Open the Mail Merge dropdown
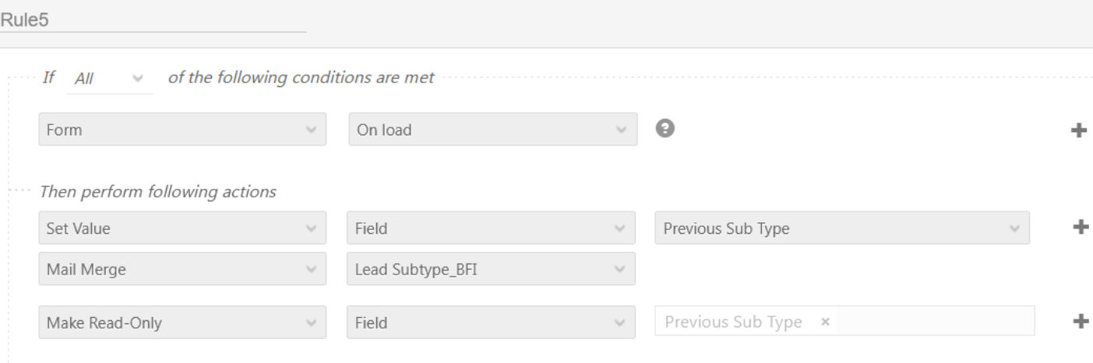Viewport: 1093px width, 363px height. pos(181,269)
